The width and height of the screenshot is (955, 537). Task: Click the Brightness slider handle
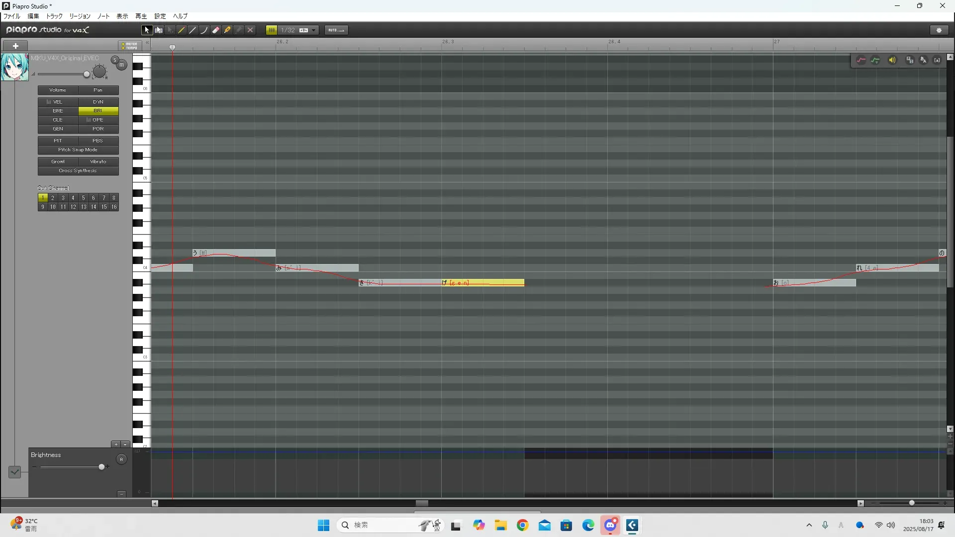(x=101, y=467)
